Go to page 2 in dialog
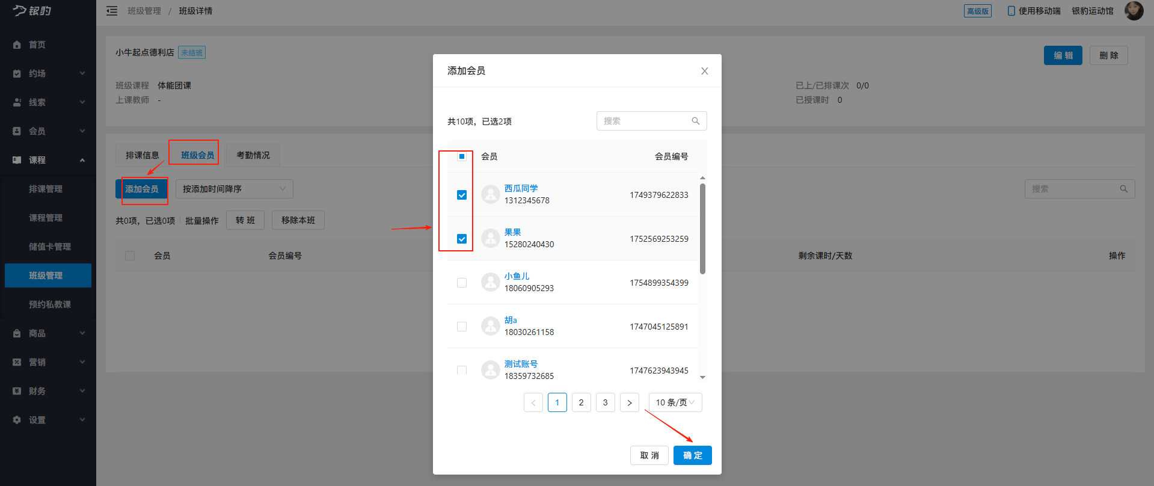 pos(582,402)
